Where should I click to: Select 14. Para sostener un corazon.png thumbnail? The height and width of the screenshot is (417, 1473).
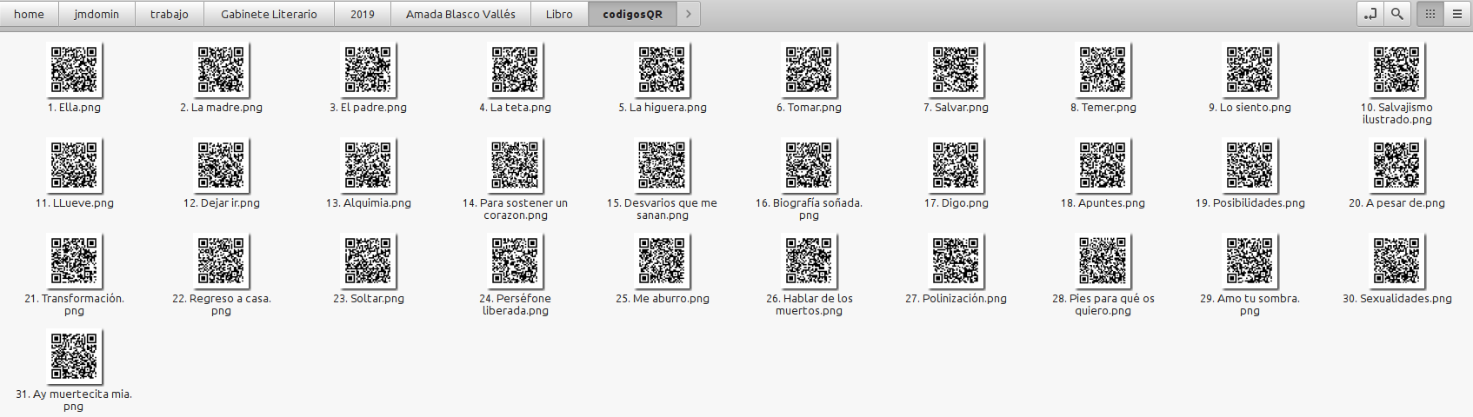point(515,165)
